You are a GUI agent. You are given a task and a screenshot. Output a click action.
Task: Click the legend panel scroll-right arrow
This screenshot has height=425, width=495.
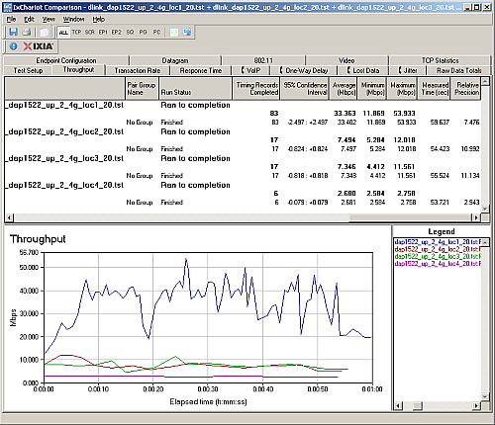click(476, 405)
